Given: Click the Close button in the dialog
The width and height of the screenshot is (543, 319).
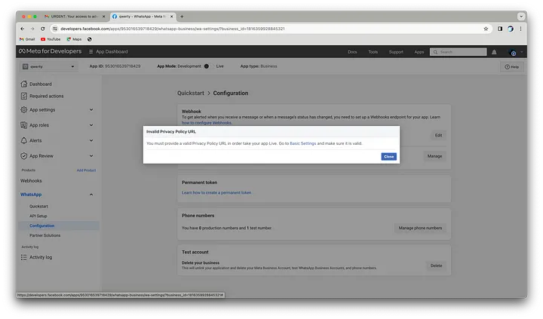Looking at the screenshot, I should pyautogui.click(x=388, y=157).
